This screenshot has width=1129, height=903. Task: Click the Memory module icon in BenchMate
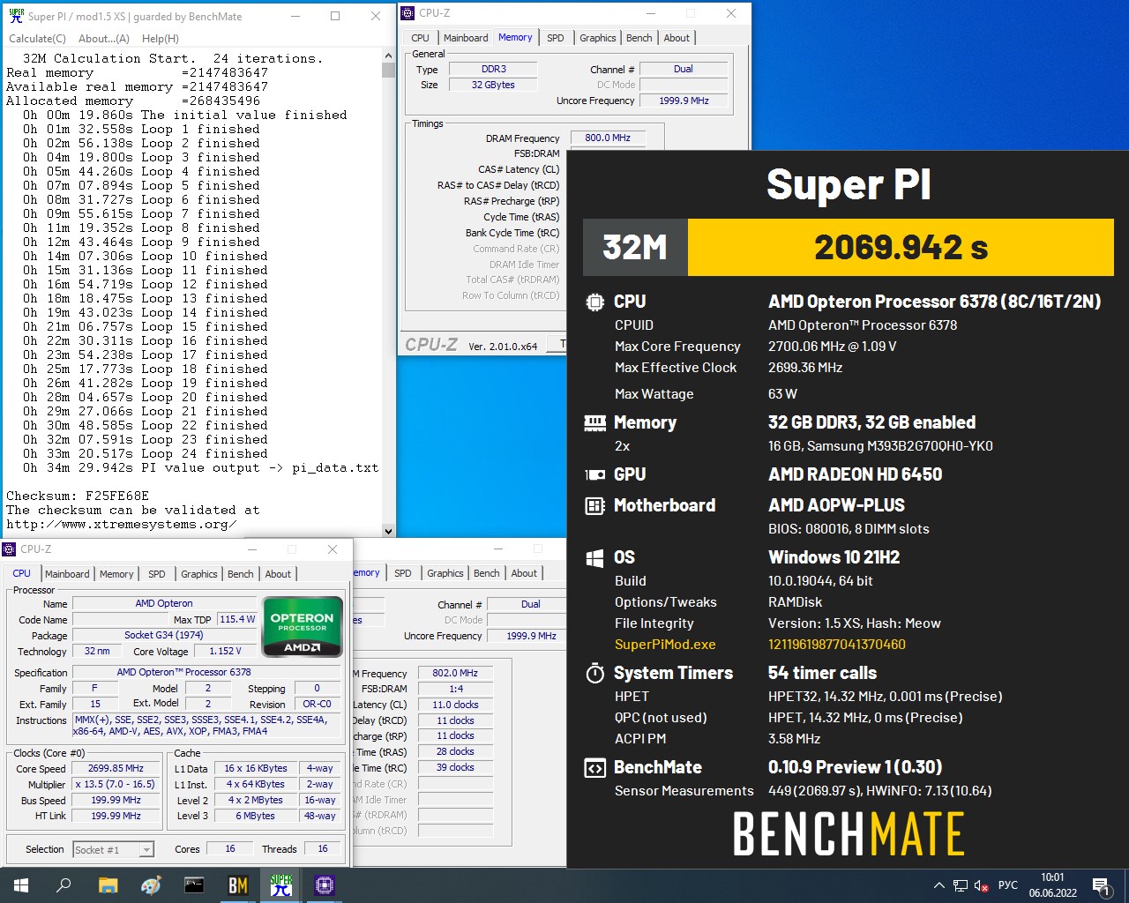[594, 423]
